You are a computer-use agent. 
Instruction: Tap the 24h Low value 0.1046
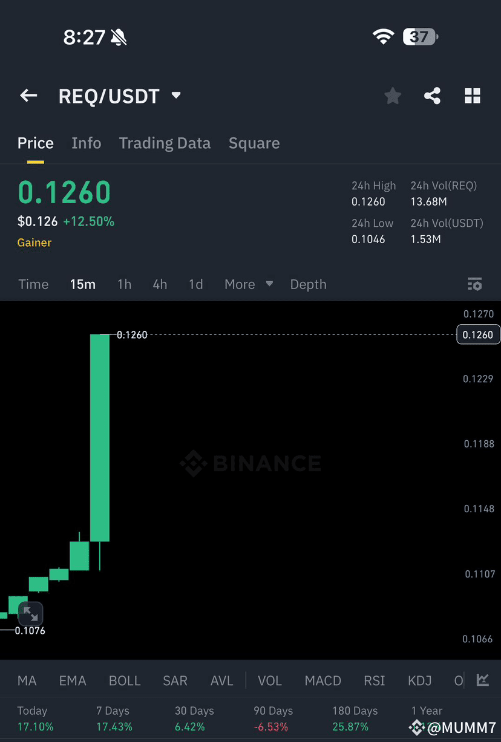pos(368,239)
